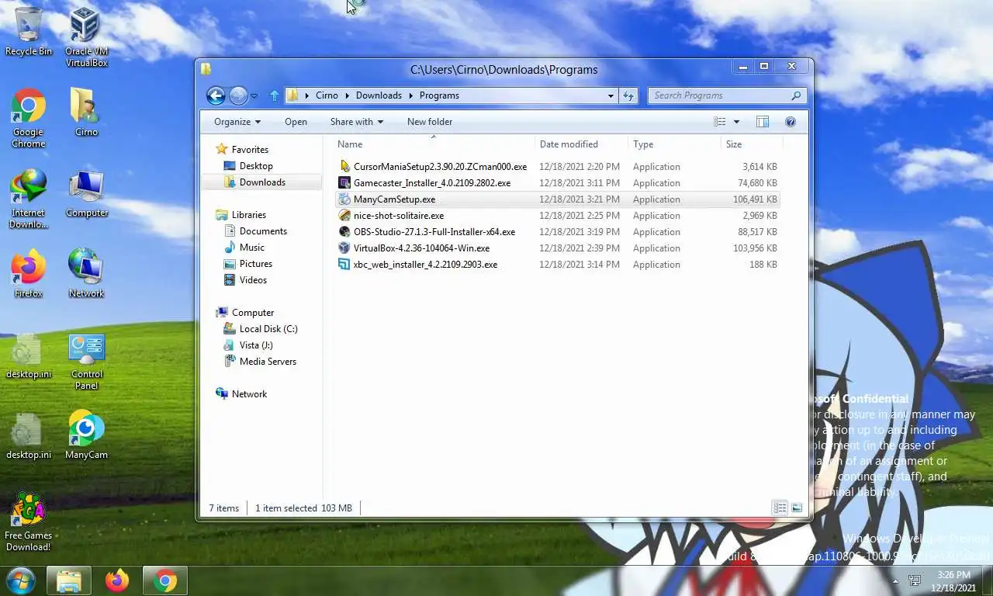Open File Explorer taskbar button
Image resolution: width=993 pixels, height=596 pixels.
click(69, 580)
